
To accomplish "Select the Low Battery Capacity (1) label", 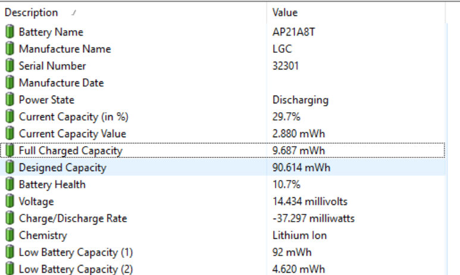I will click(76, 253).
